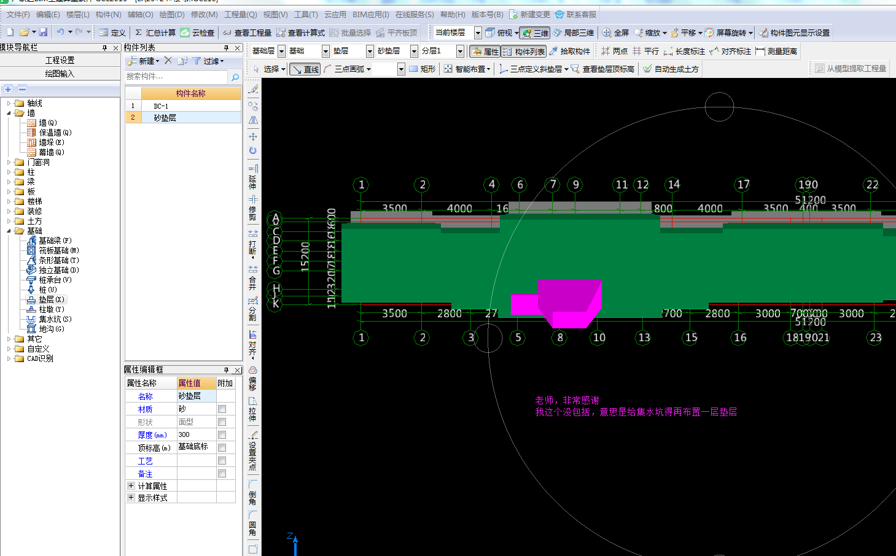Viewport: 896px width, 556px height.
Task: Toggle the 构件列表 panel button
Action: coord(524,52)
